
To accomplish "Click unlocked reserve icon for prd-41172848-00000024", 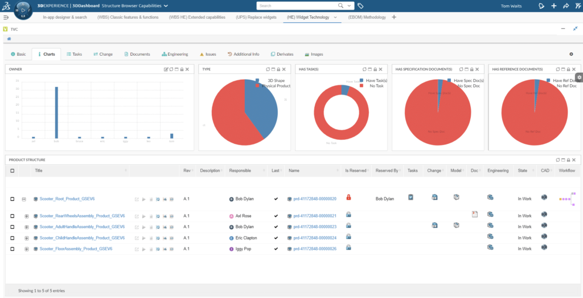I will (348, 237).
